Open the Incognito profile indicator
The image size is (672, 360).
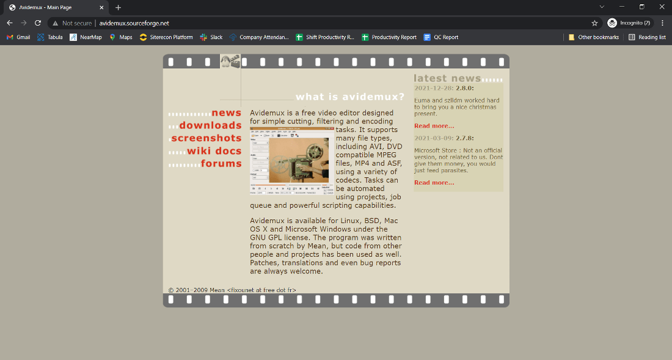coord(630,23)
